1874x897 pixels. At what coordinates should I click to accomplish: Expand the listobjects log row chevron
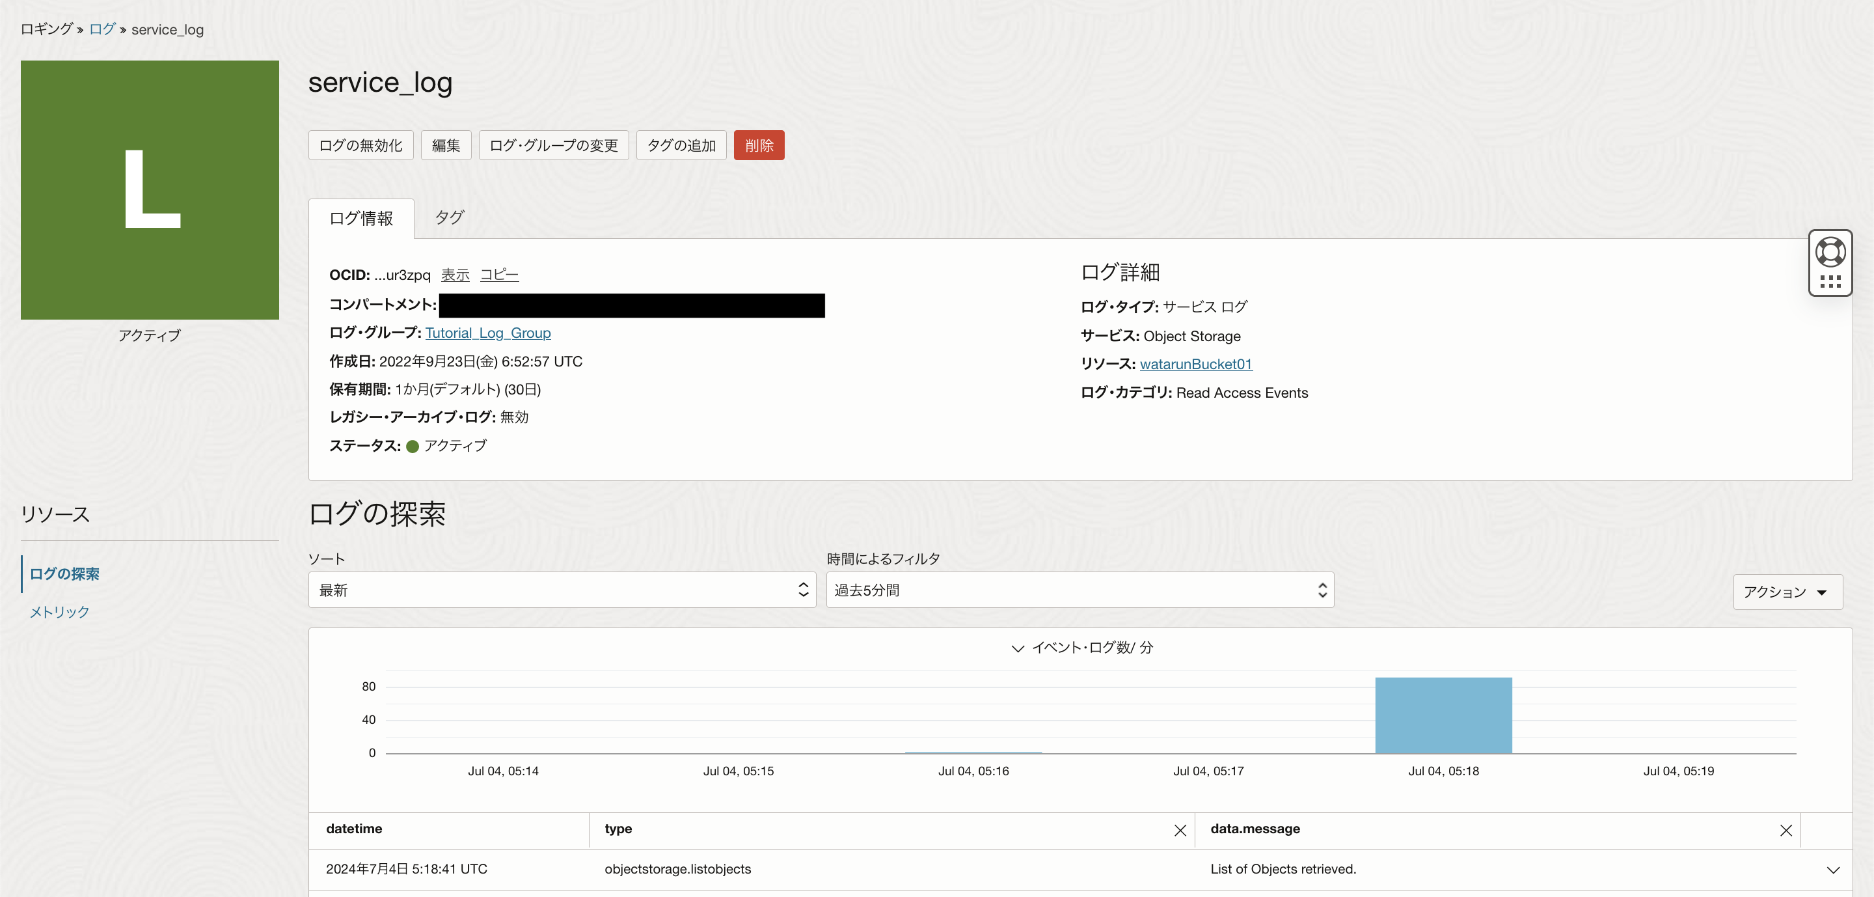pyautogui.click(x=1832, y=870)
